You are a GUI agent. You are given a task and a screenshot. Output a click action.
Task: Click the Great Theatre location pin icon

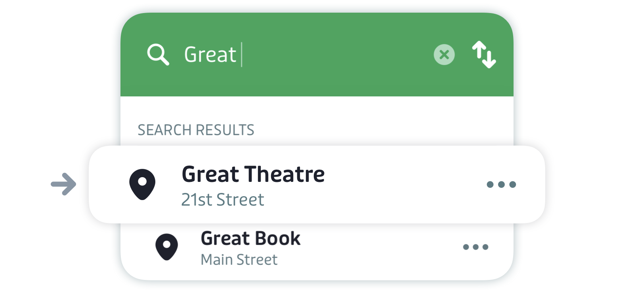pos(142,184)
